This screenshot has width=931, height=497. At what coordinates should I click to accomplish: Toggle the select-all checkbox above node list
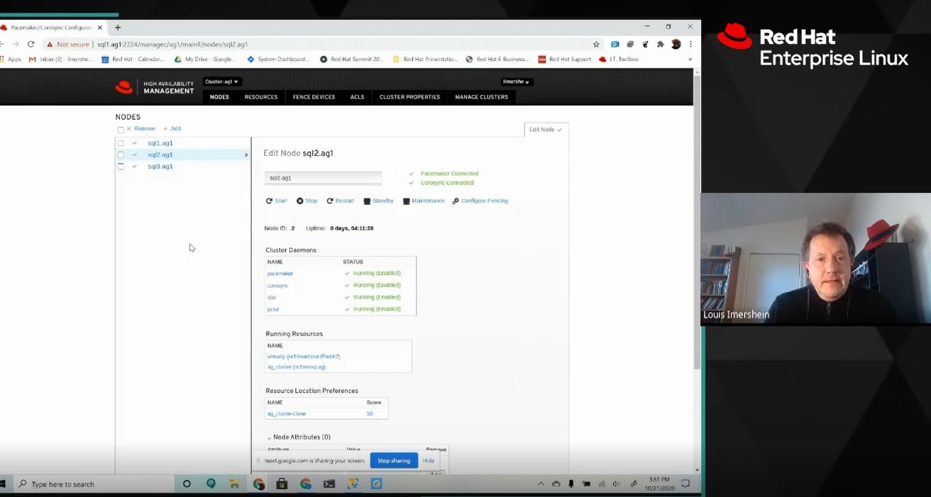coord(121,129)
